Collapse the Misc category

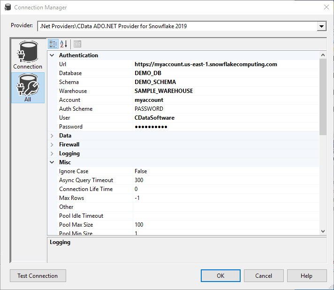click(52, 162)
